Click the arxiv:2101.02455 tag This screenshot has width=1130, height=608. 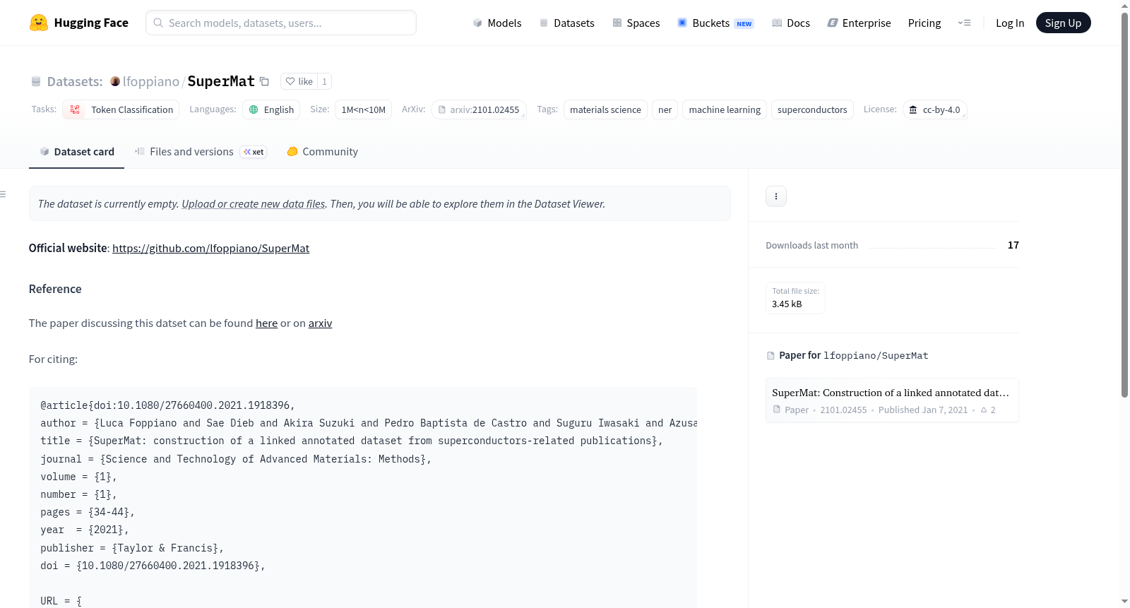[x=479, y=109]
